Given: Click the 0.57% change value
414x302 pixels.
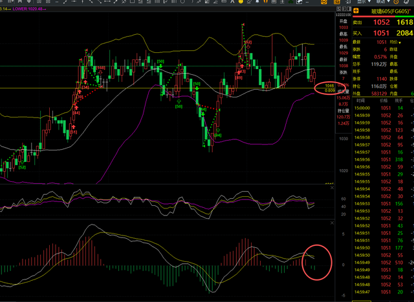Looking at the screenshot, I should (380, 57).
